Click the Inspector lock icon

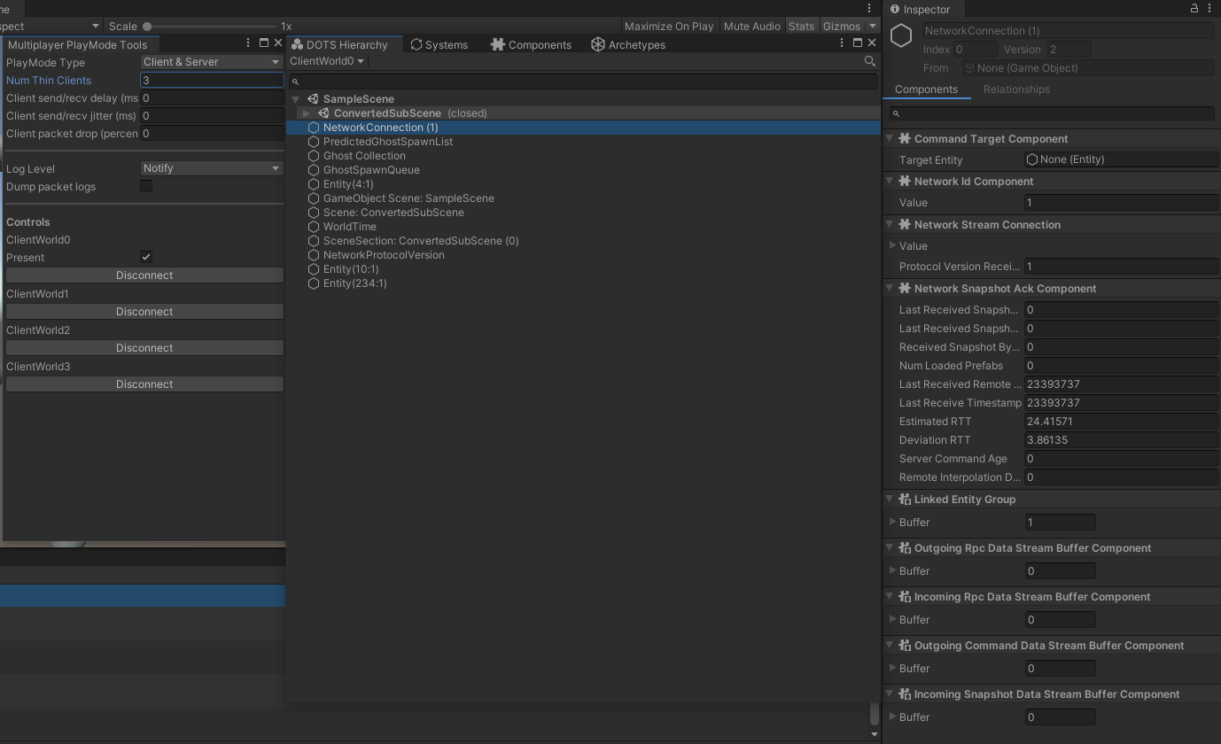pos(1194,9)
